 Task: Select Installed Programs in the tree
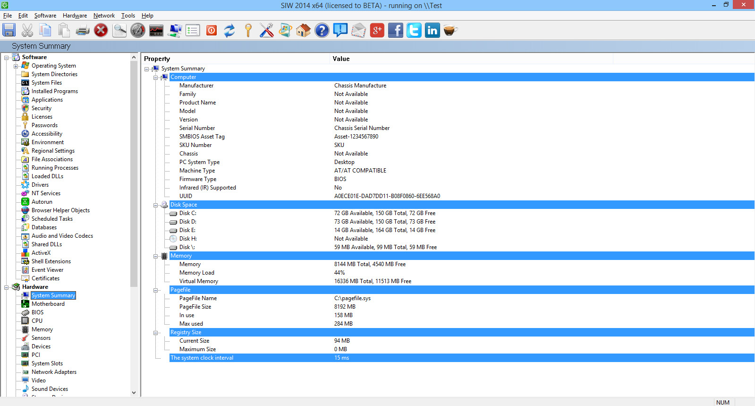tap(55, 91)
